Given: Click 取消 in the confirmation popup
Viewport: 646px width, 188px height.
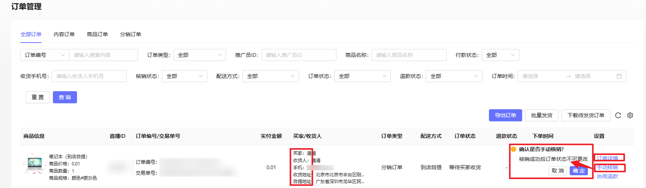Looking at the screenshot, I should tap(558, 171).
